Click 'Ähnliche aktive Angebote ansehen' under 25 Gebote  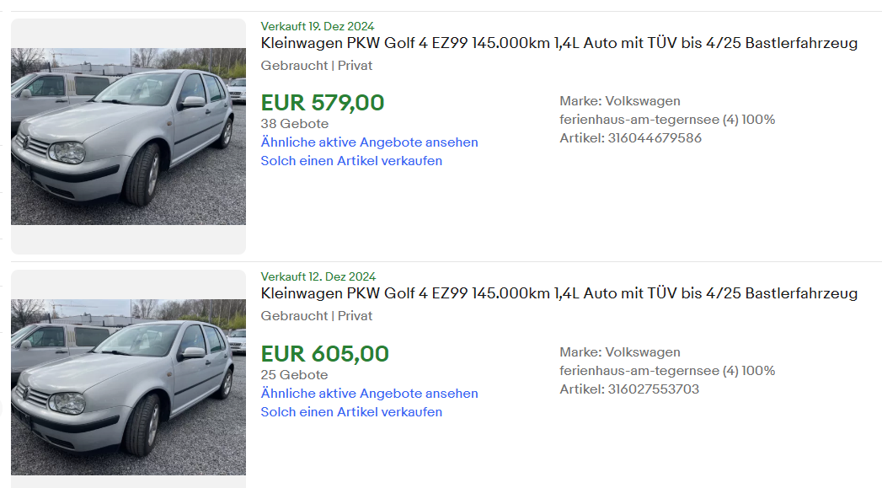pos(369,394)
